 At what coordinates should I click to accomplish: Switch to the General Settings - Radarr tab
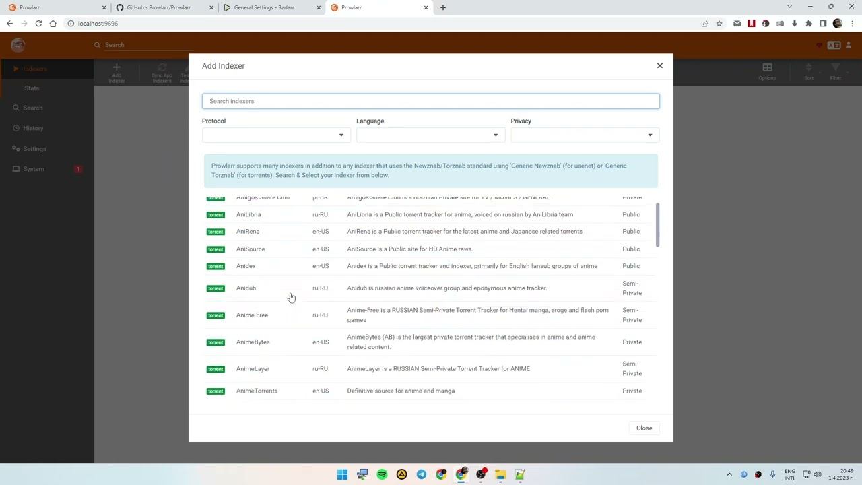[269, 7]
